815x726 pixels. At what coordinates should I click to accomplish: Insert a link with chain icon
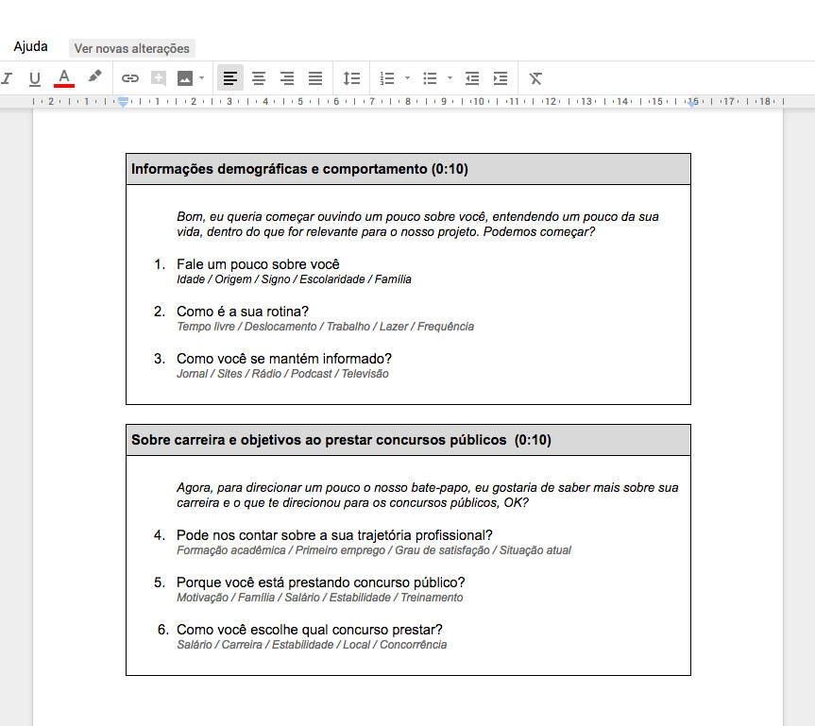point(130,78)
